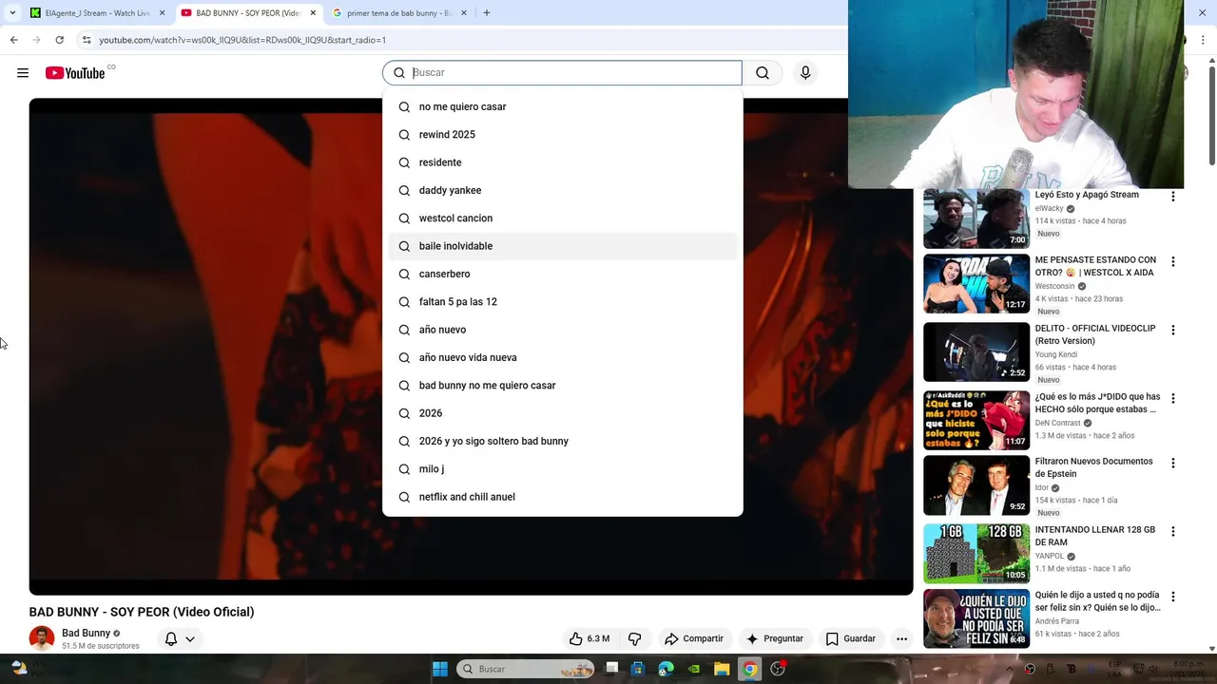Select '2026 y yo sigo soltero bad bunny'
The height and width of the screenshot is (684, 1217).
[562, 441]
